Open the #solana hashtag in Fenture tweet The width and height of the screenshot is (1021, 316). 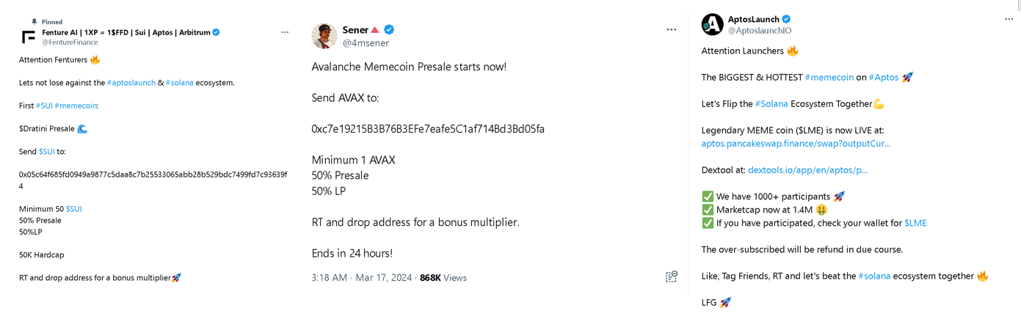[x=180, y=83]
